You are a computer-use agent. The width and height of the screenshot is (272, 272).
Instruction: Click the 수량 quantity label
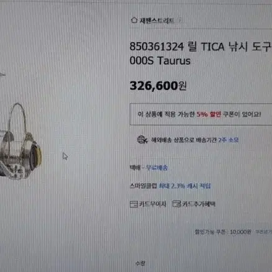click(140, 263)
